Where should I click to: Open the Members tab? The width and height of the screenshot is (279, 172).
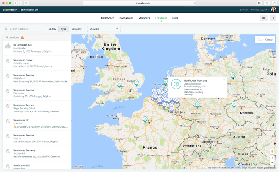pos(144,18)
